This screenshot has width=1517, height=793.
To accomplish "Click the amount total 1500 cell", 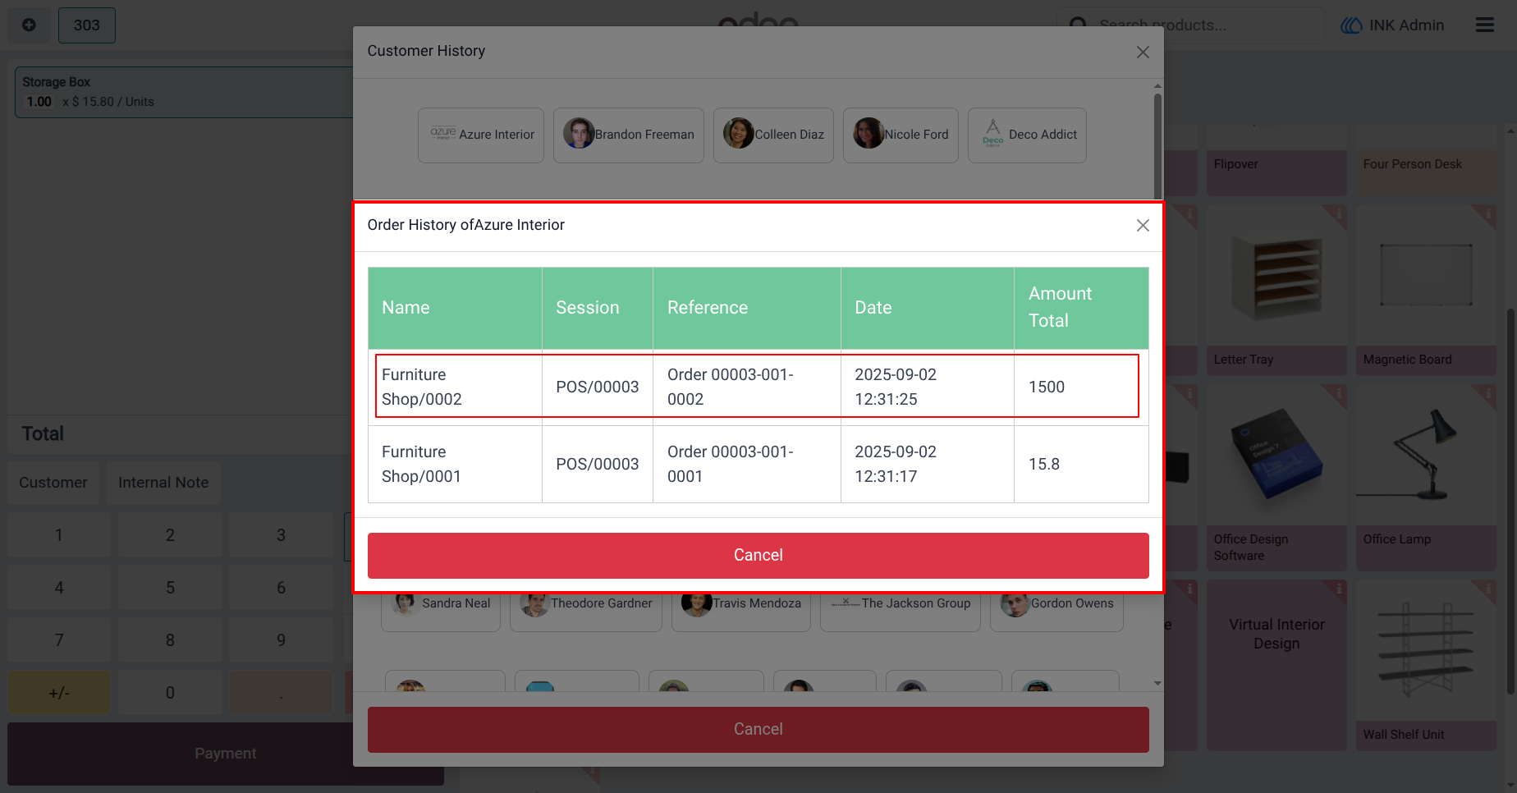I will (1081, 387).
